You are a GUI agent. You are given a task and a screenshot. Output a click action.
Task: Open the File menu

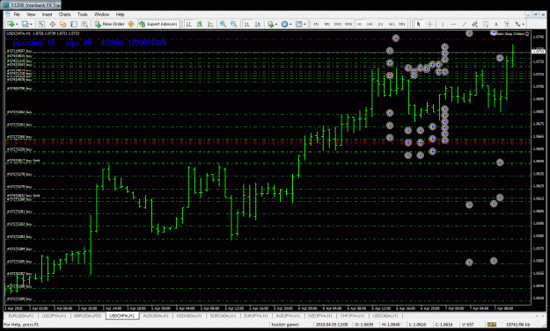pyautogui.click(x=17, y=14)
